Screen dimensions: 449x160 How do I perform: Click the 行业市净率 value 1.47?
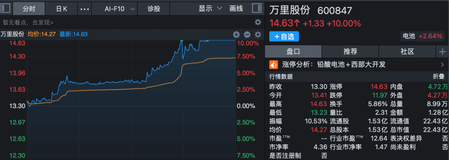381,147
